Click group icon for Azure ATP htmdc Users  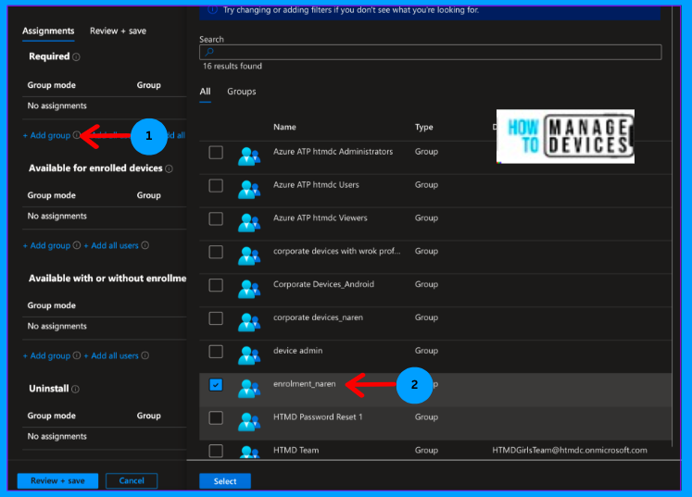[x=249, y=190]
